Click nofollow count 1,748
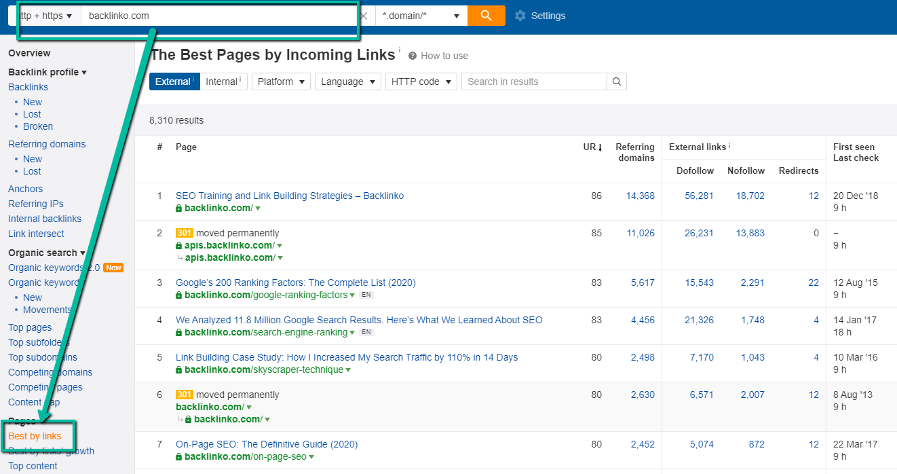Screen dimensions: 897x474 coord(753,320)
